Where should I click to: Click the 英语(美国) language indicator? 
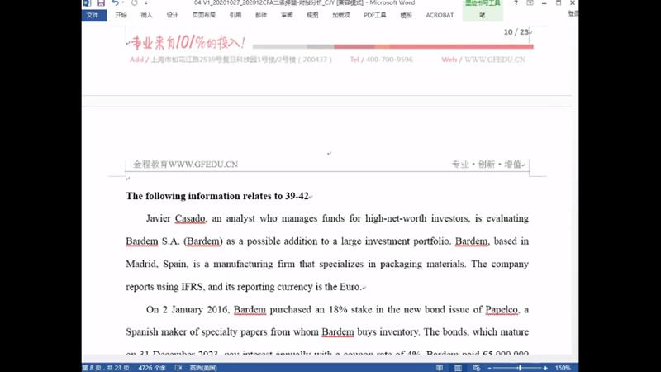point(203,368)
